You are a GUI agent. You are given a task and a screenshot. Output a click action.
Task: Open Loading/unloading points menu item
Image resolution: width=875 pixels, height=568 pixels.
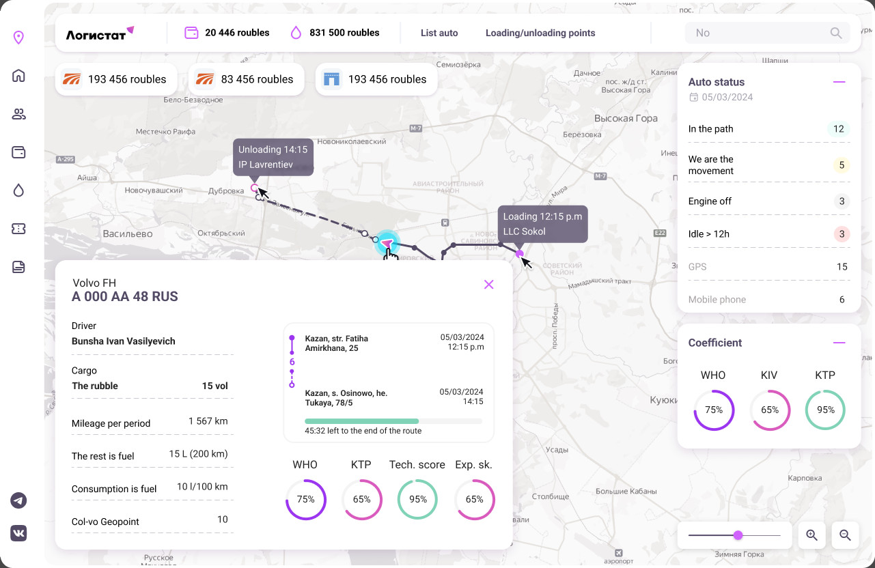tap(540, 33)
